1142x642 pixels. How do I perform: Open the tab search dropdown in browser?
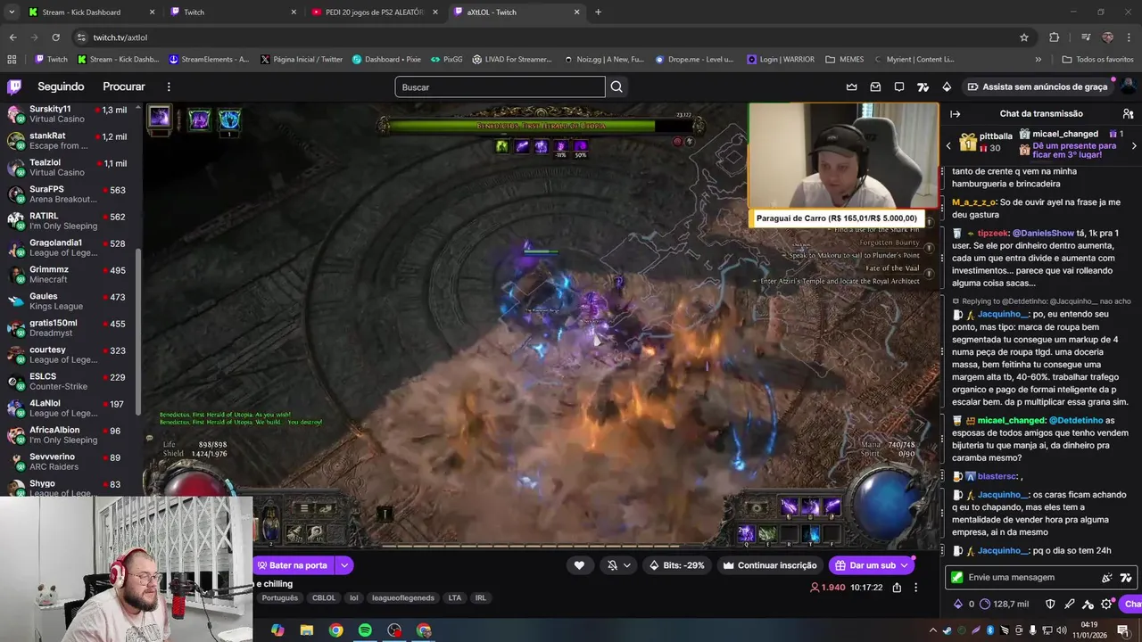click(12, 12)
